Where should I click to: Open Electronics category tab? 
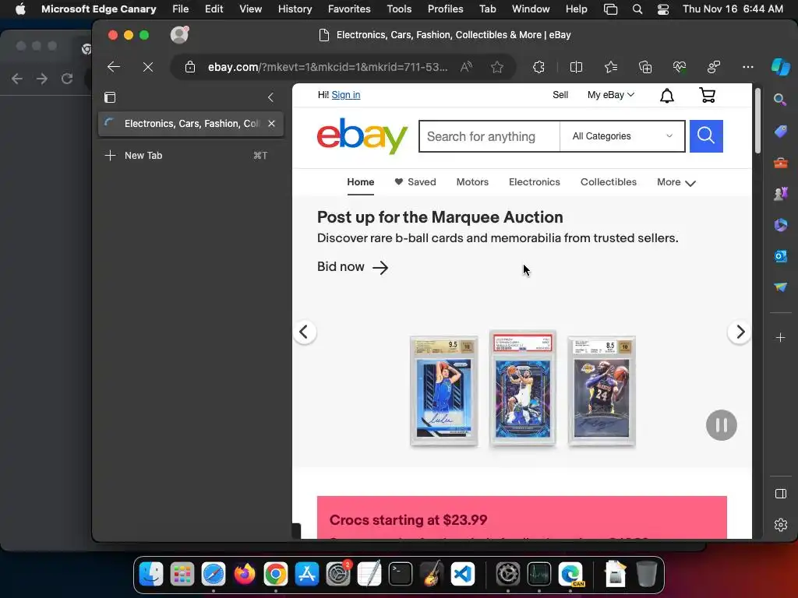(535, 182)
